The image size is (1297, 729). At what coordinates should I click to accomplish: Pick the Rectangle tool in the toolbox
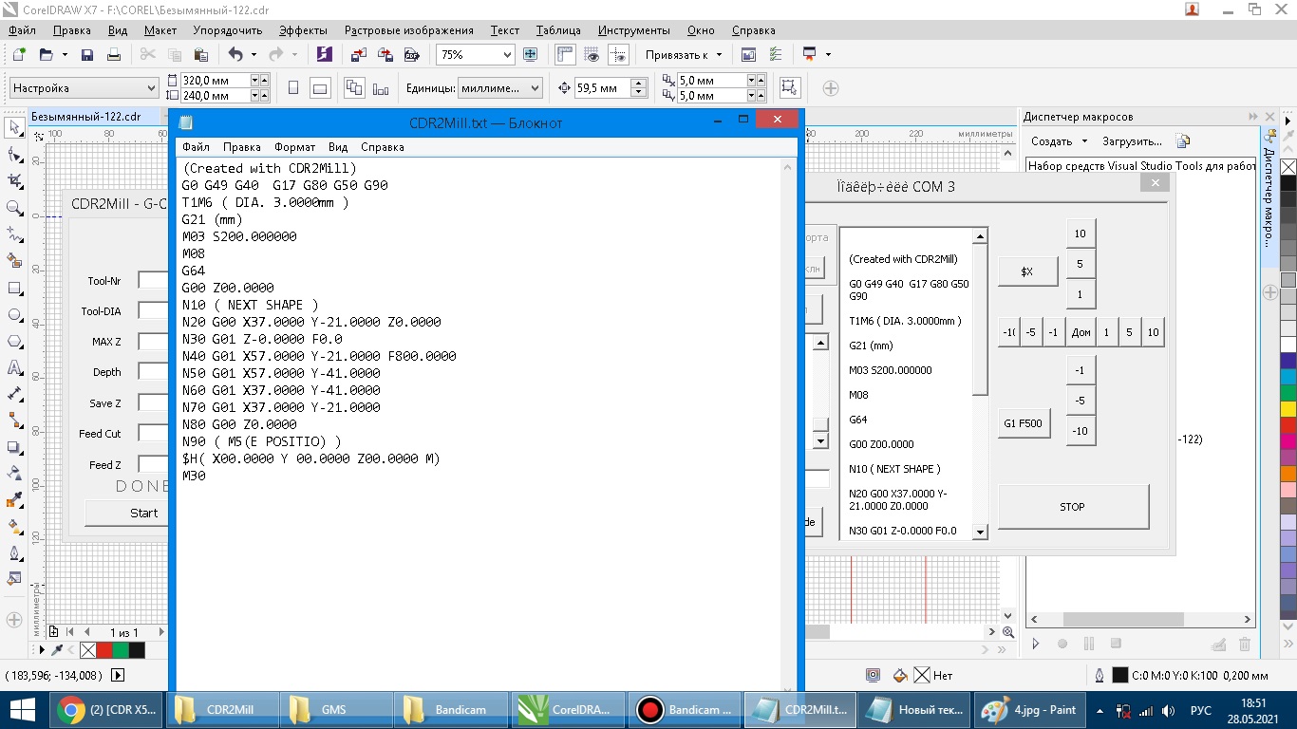tap(14, 288)
